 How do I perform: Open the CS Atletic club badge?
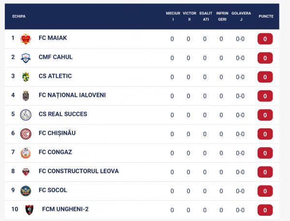coord(26,77)
